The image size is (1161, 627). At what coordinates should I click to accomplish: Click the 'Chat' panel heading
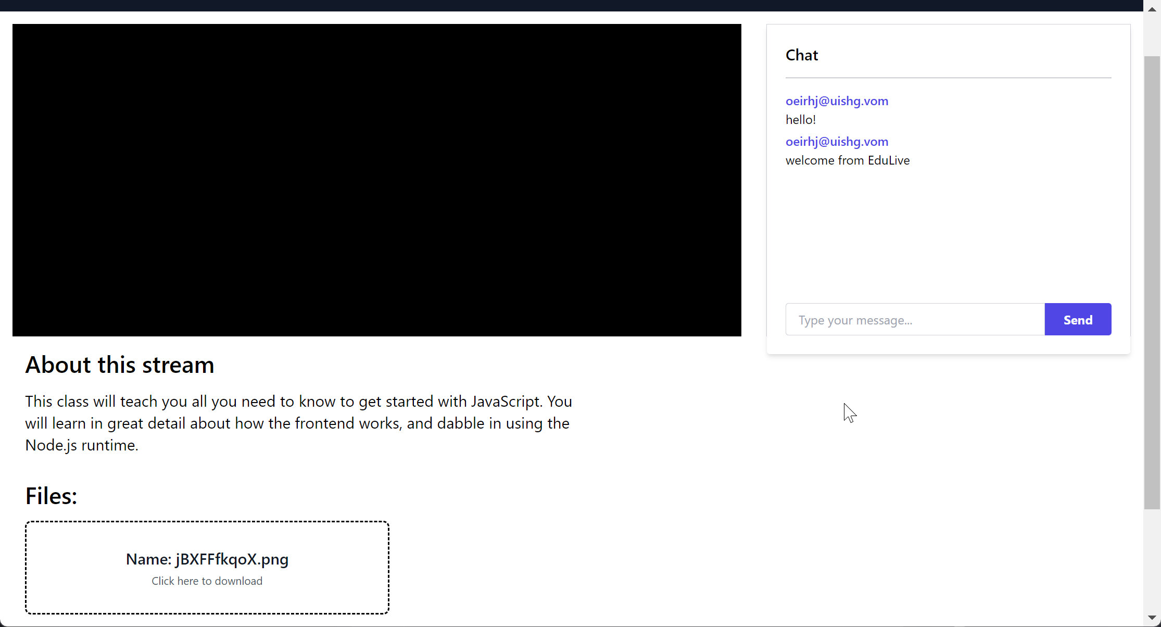[801, 55]
